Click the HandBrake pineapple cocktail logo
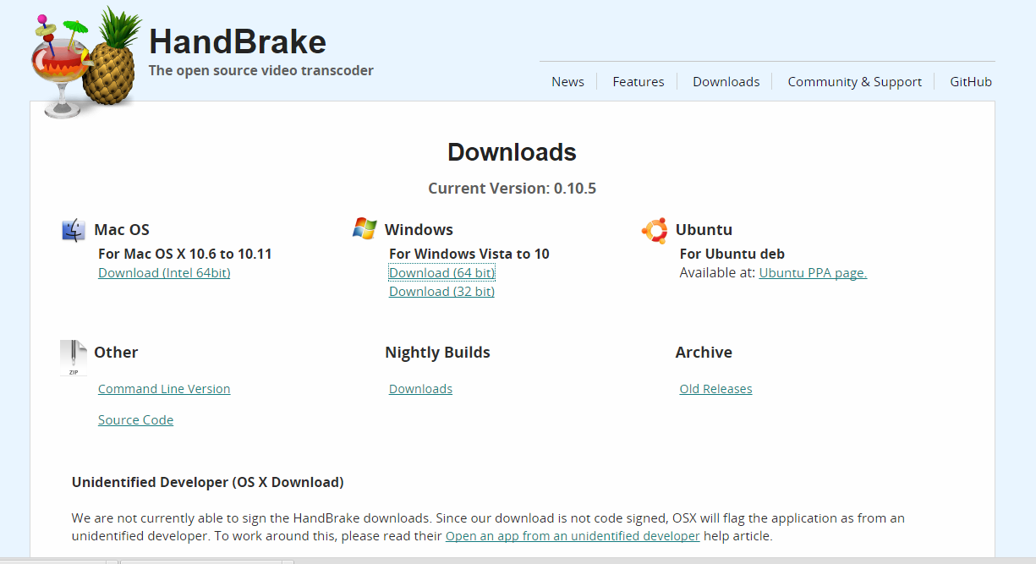This screenshot has height=564, width=1036. click(x=85, y=61)
